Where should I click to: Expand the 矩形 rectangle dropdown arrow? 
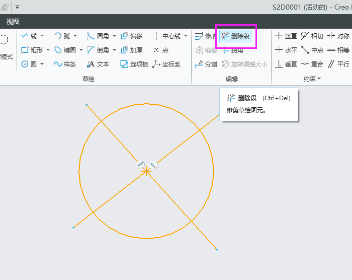pyautogui.click(x=48, y=50)
